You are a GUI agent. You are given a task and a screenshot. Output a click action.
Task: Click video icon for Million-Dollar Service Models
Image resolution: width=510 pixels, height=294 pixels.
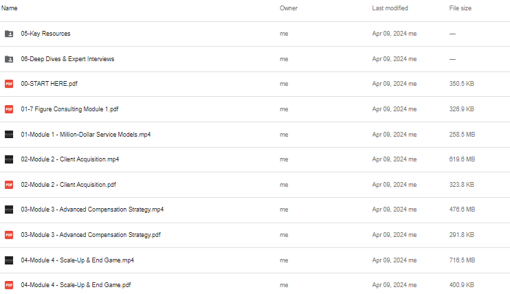[x=9, y=135]
